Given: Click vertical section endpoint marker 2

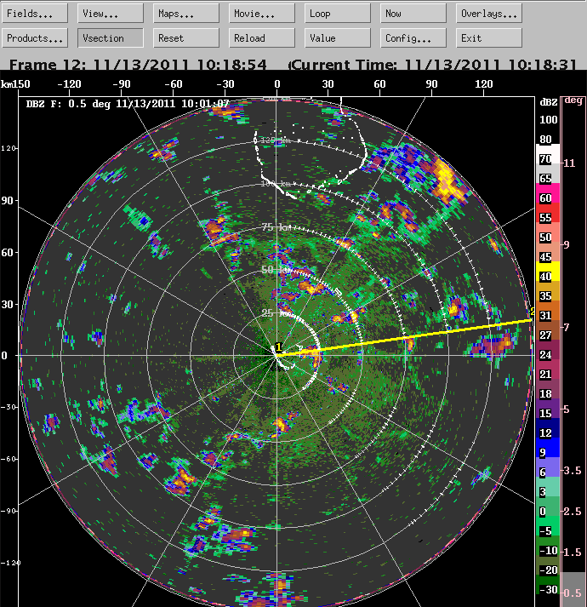Looking at the screenshot, I should point(533,312).
